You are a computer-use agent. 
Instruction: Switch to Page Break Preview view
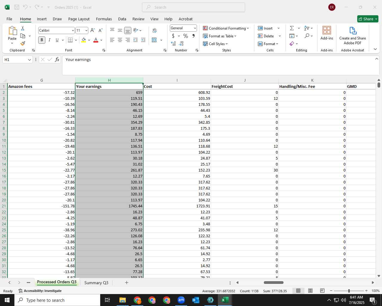coord(322,290)
